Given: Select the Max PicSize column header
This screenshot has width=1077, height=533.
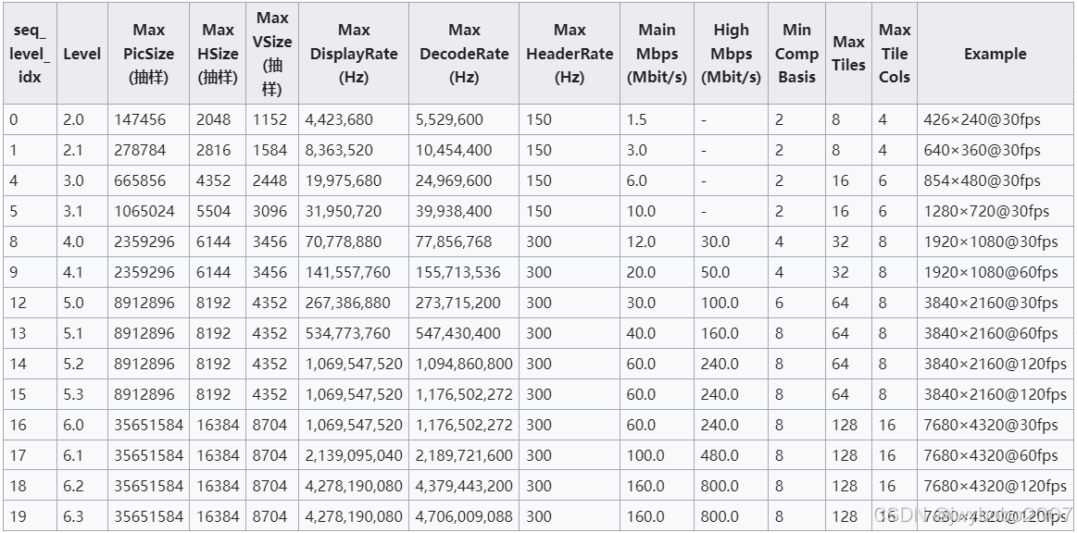Looking at the screenshot, I should point(149,54).
